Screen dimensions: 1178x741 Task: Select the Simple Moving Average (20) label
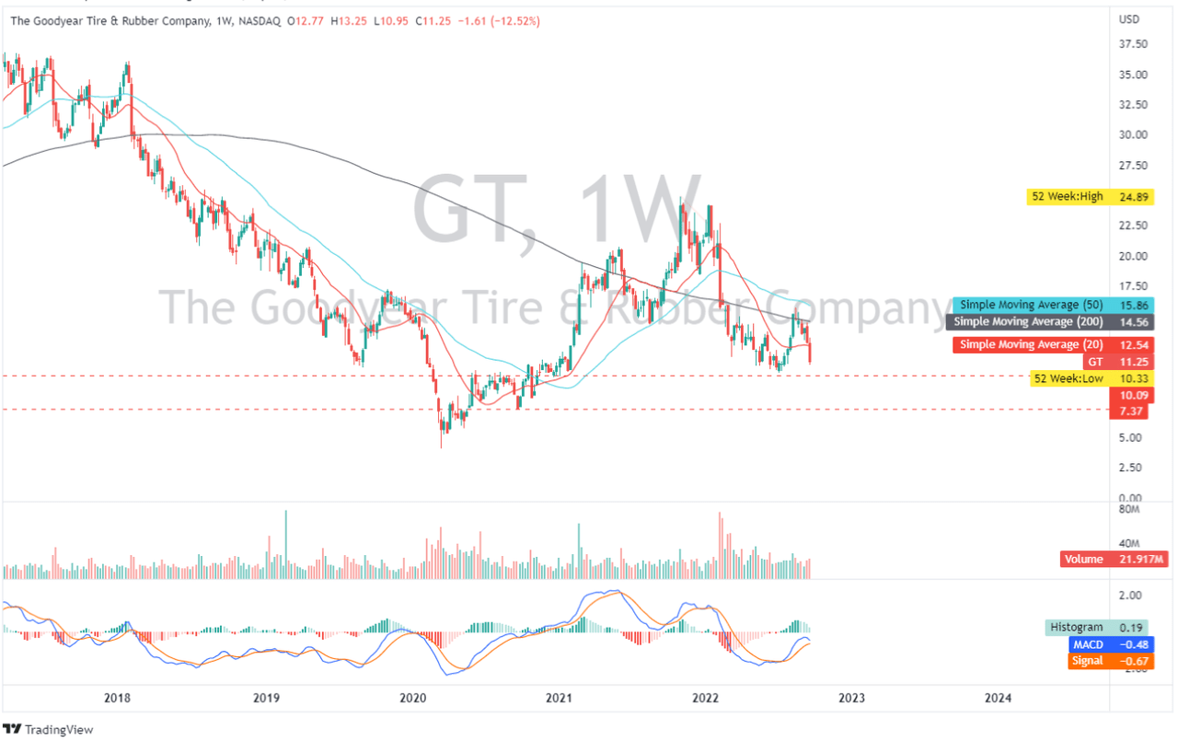1052,344
